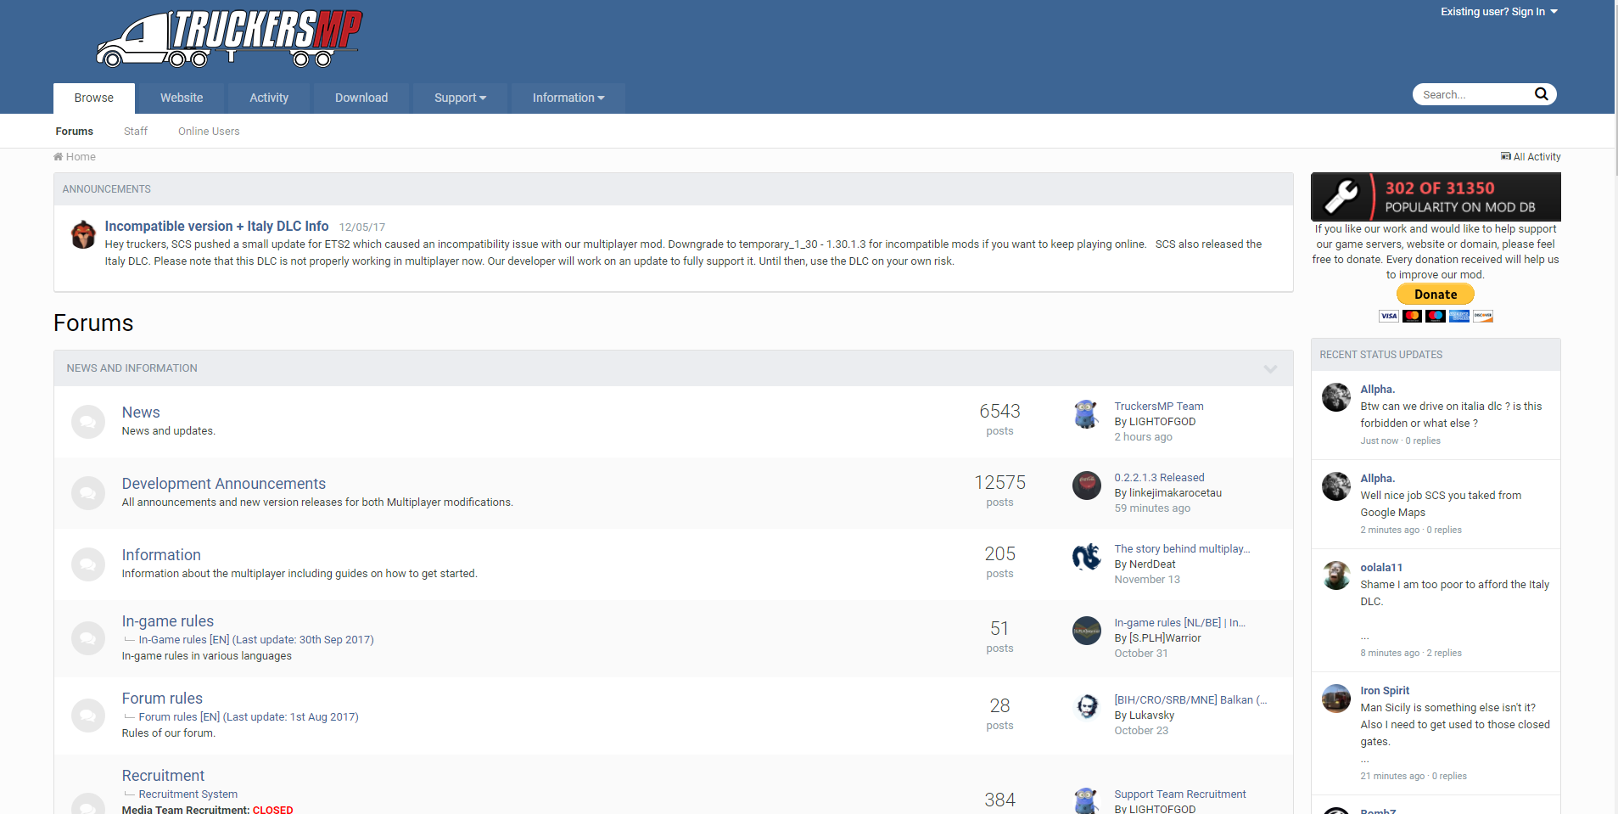Open the In-game rules forum link
The height and width of the screenshot is (814, 1618).
click(168, 621)
